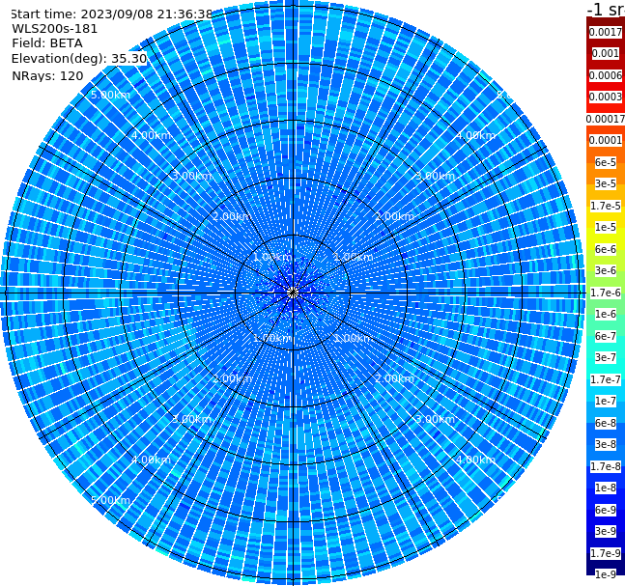
Task: Select the upper-left 4.00km ring label
Action: point(151,135)
